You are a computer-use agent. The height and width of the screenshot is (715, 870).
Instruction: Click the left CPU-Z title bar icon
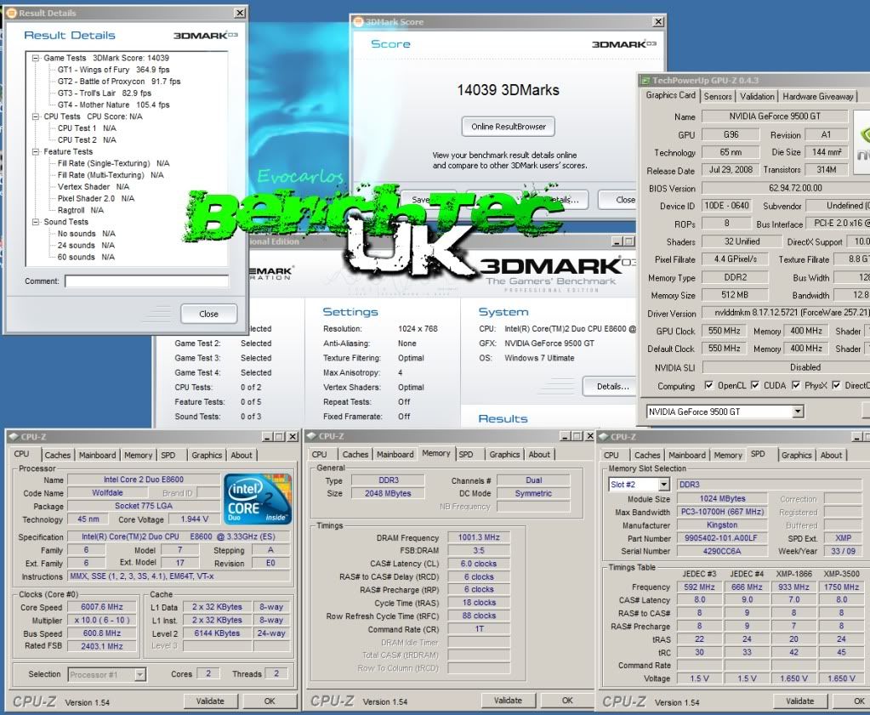[x=14, y=436]
